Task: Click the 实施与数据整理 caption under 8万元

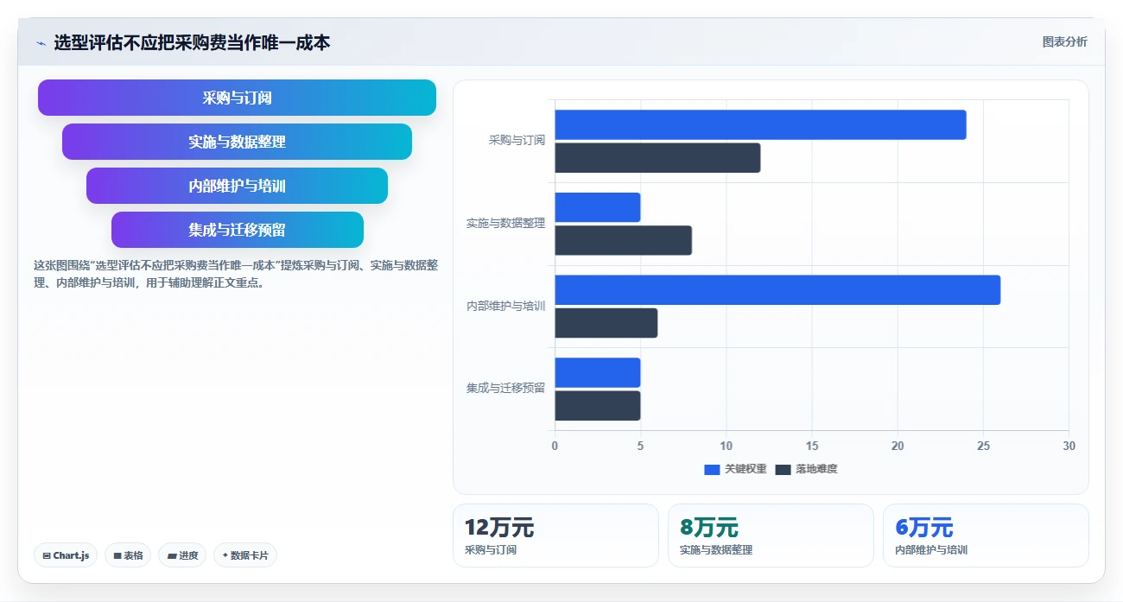Action: tap(716, 549)
